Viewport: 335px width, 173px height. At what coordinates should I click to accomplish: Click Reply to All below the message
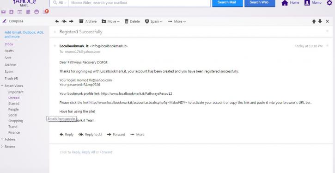tap(91, 135)
